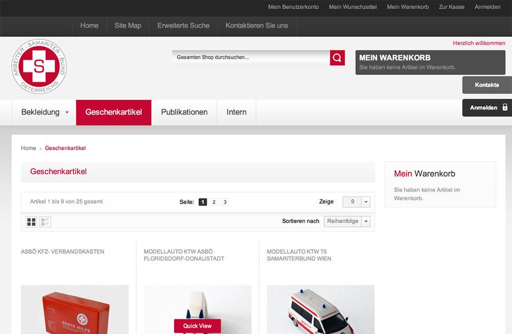
Task: Click the Samariterbund logo
Action: point(39,66)
